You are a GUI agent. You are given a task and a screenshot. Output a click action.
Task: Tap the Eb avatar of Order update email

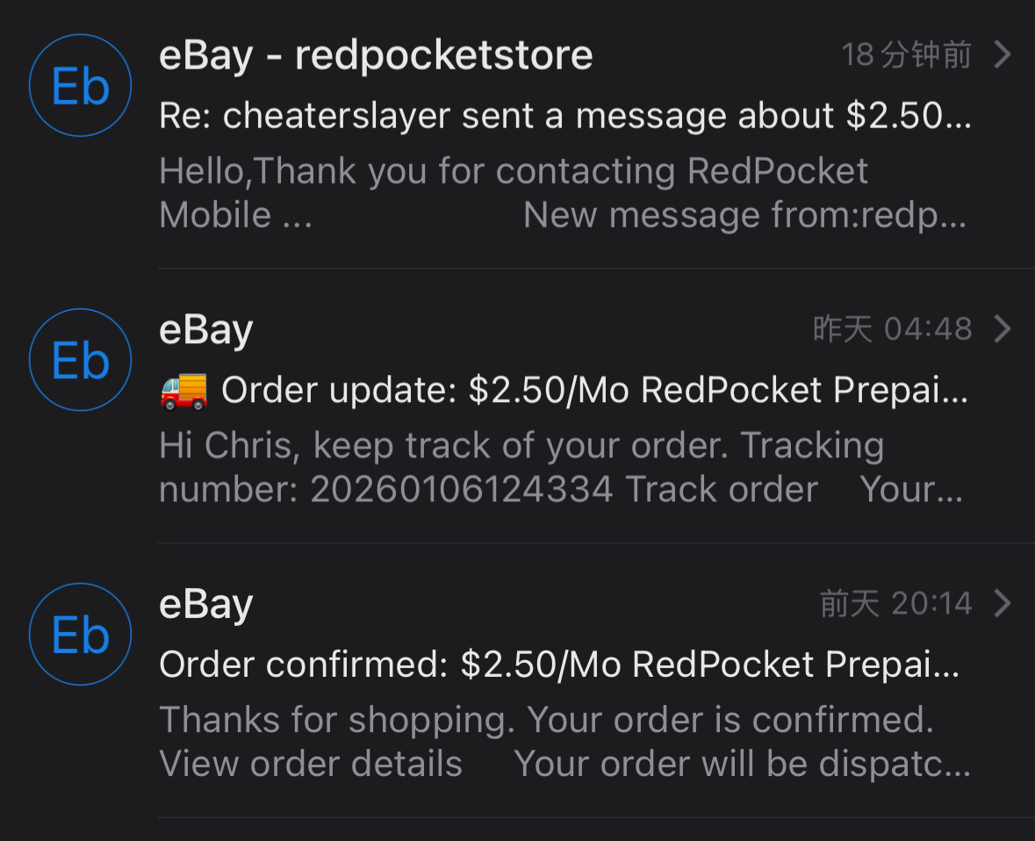80,360
